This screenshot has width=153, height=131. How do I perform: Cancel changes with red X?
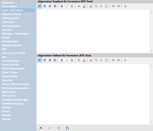tap(59, 128)
